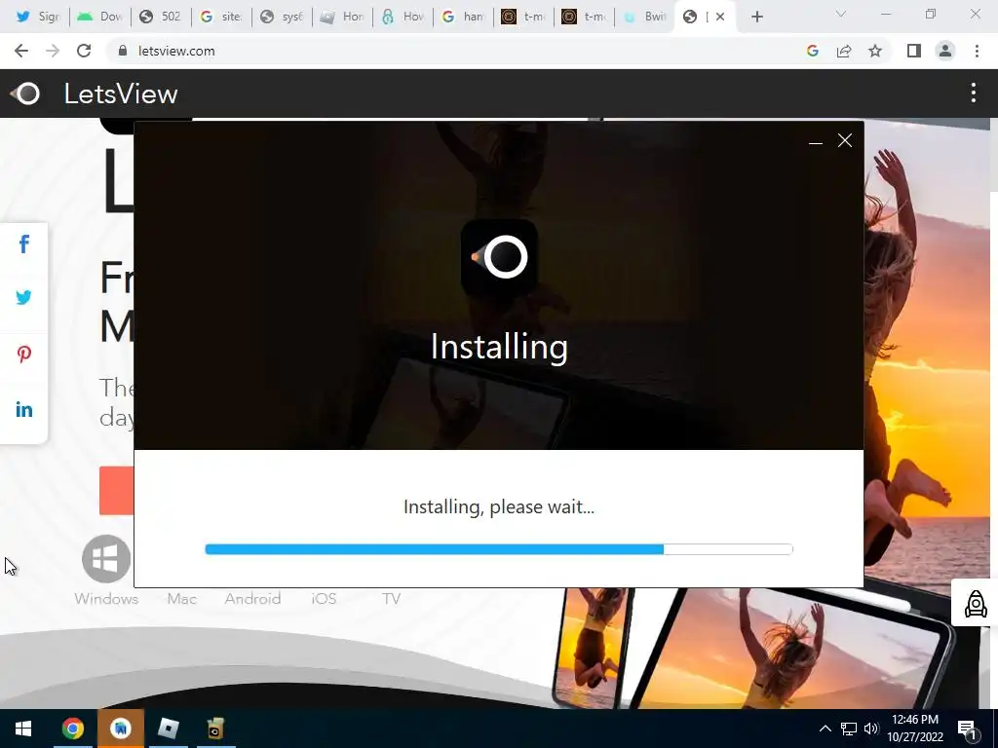Screen dimensions: 998x748
Task: Switch to the sys6 browser tab
Action: pos(281,17)
